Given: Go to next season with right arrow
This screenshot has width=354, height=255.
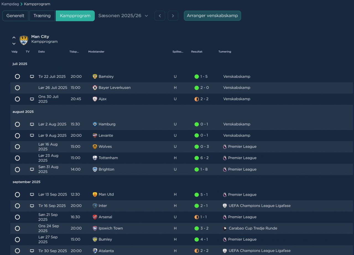Looking at the screenshot, I should tap(173, 16).
